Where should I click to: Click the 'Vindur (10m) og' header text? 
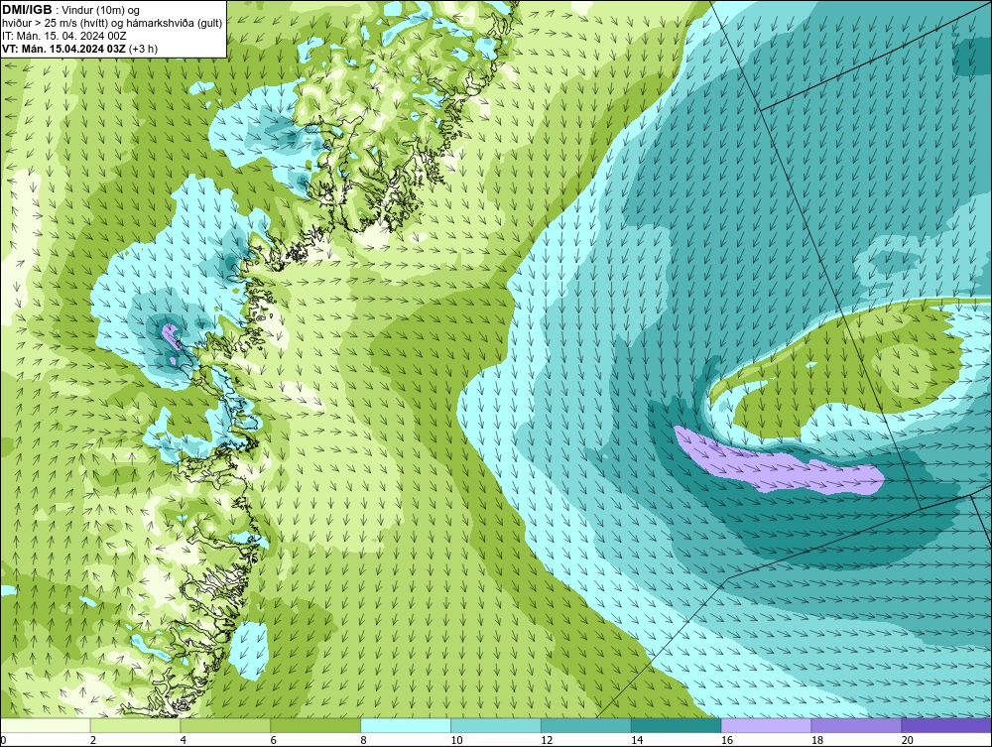tap(100, 10)
